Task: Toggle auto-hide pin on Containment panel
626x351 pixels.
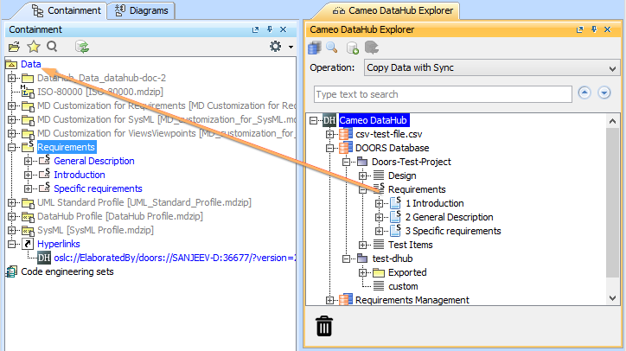Action: (x=270, y=30)
